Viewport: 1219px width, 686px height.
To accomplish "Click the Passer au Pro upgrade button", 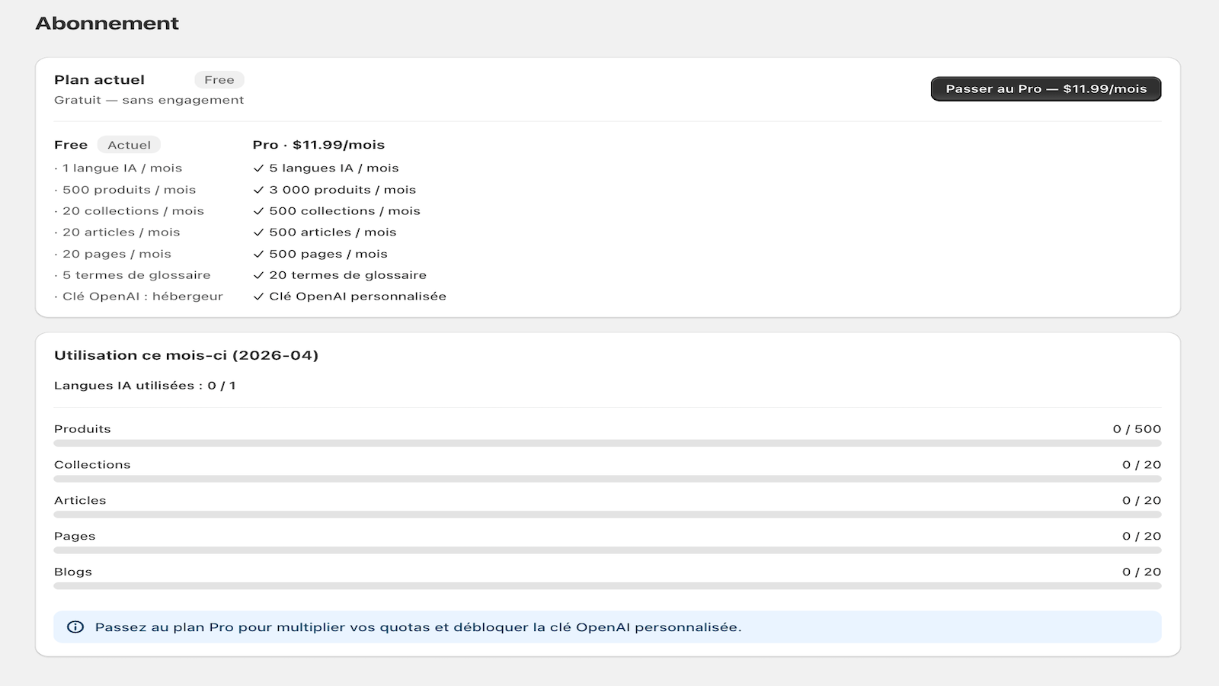I will (x=1046, y=89).
